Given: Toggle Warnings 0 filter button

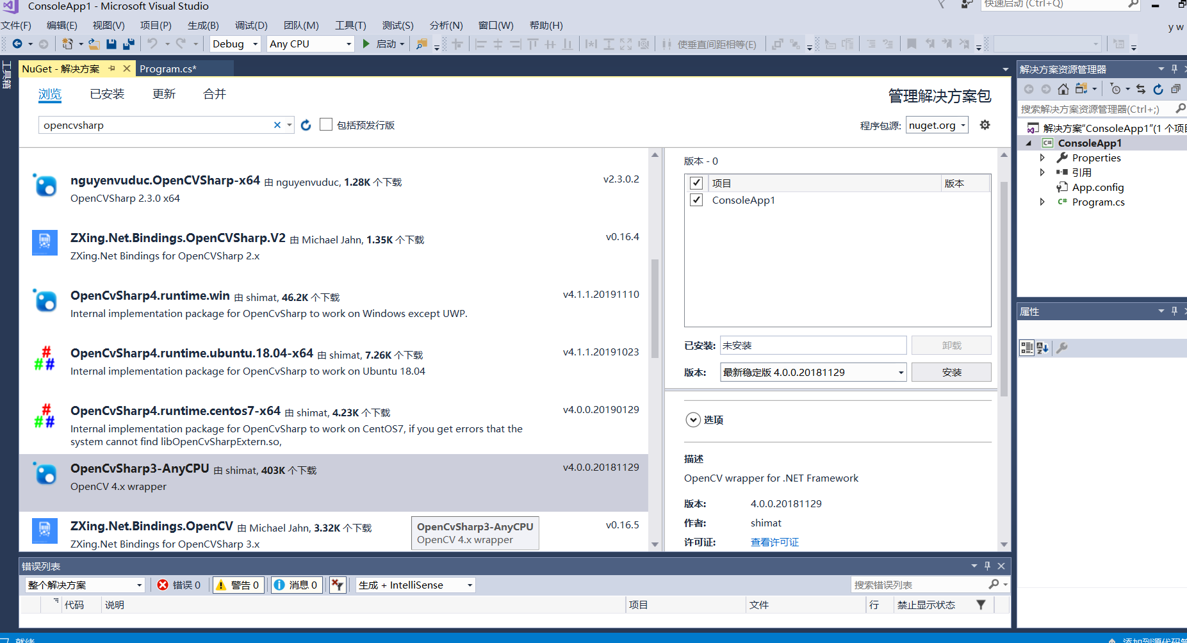Looking at the screenshot, I should pos(238,585).
